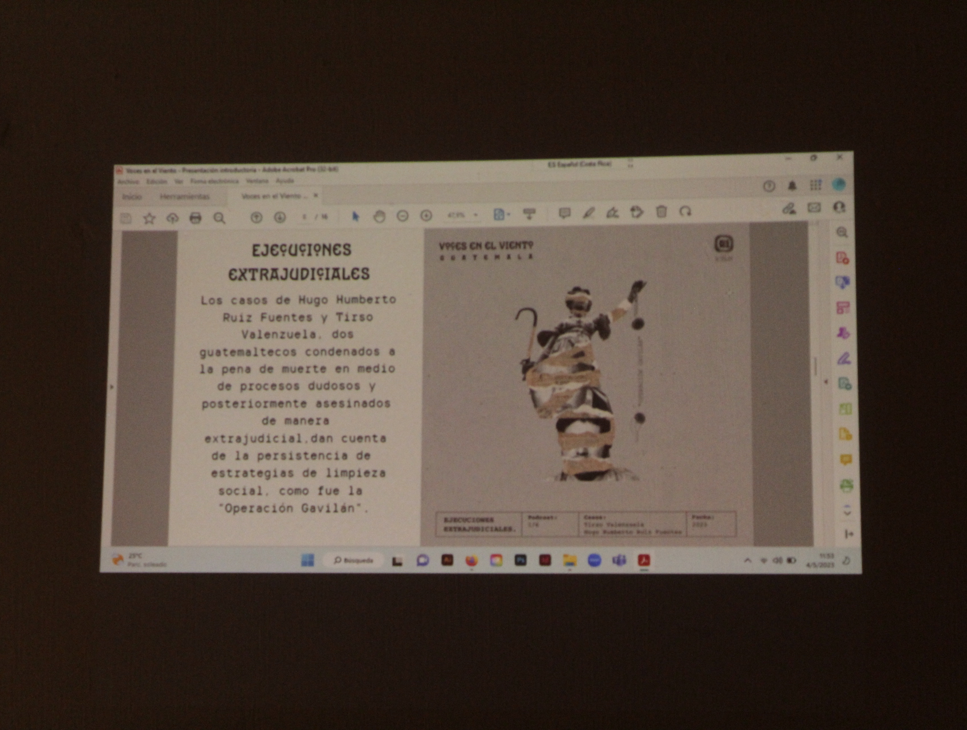Open the Help question mark icon
Viewport: 967px width, 730px height.
(769, 186)
